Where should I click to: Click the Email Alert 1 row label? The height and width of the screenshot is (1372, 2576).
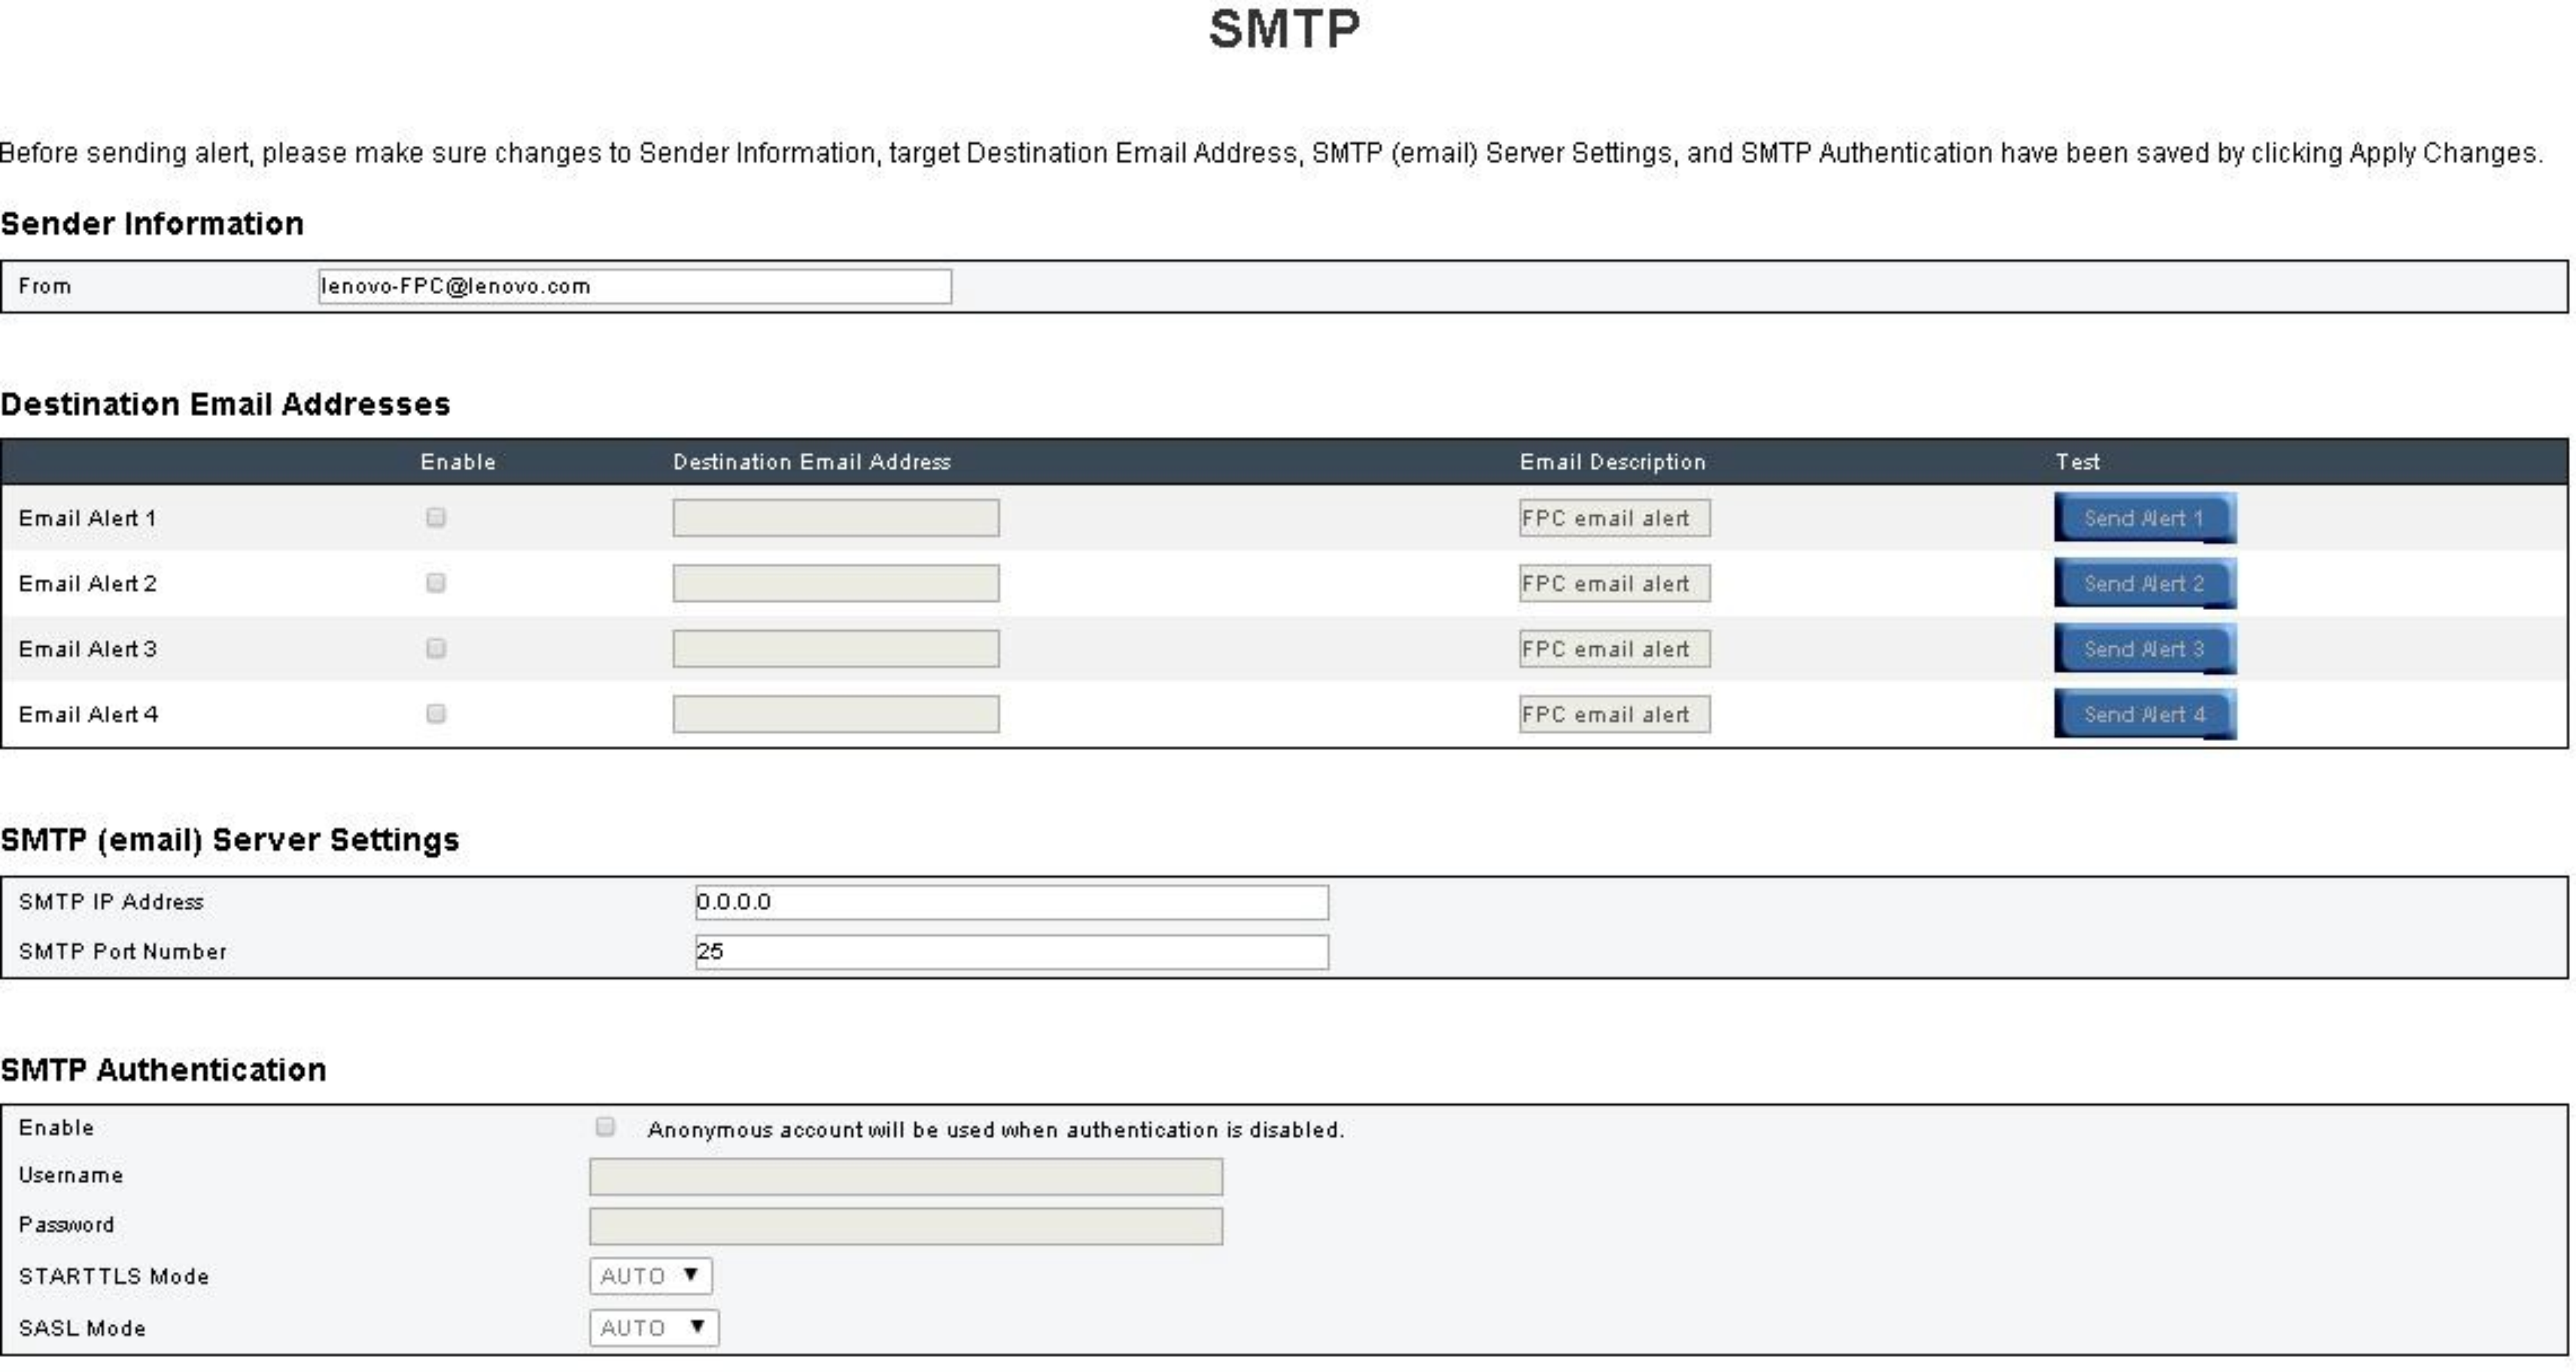point(87,518)
